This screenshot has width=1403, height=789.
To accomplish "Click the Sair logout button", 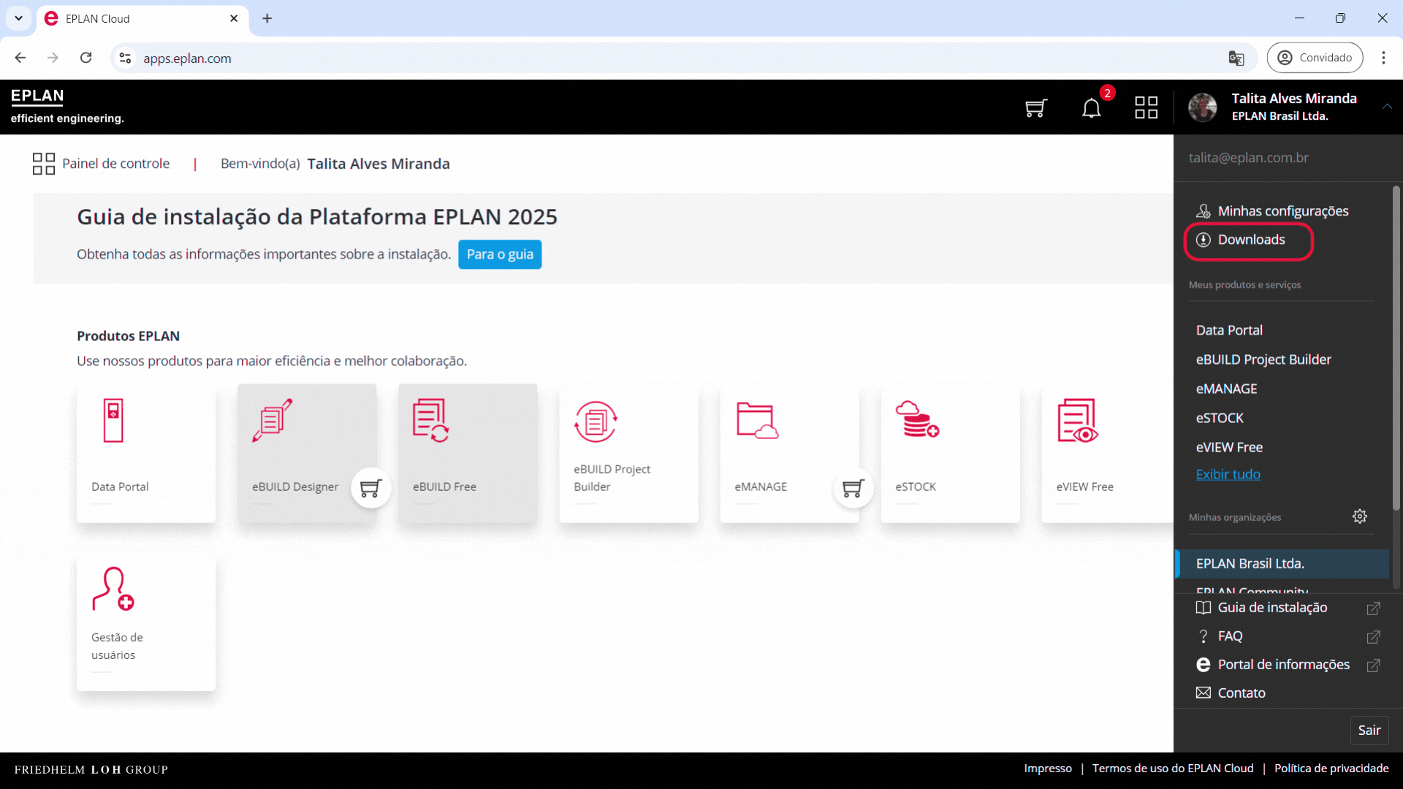I will tap(1369, 730).
